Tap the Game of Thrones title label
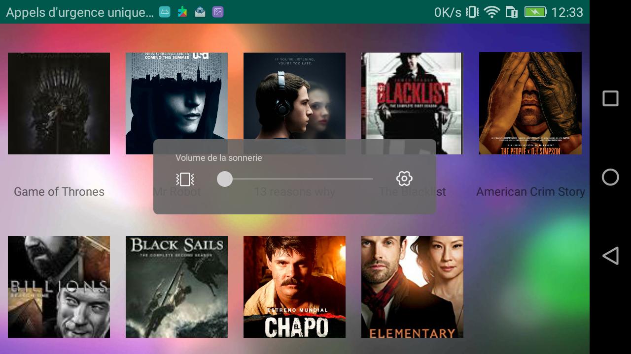631x354 pixels. [x=59, y=192]
